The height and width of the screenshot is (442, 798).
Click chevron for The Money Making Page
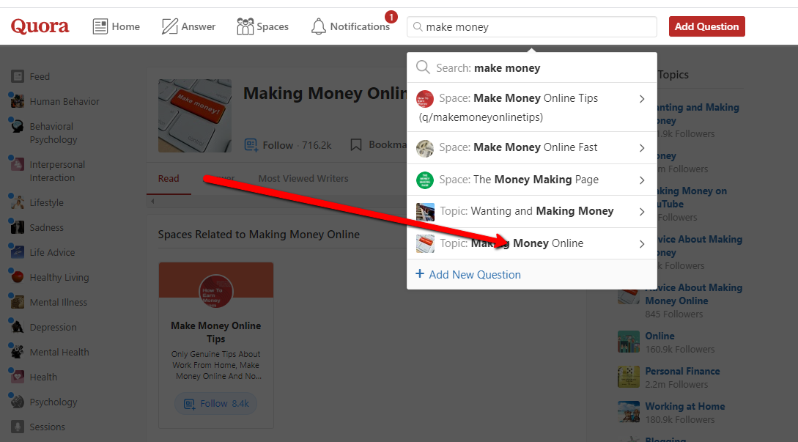pos(642,180)
